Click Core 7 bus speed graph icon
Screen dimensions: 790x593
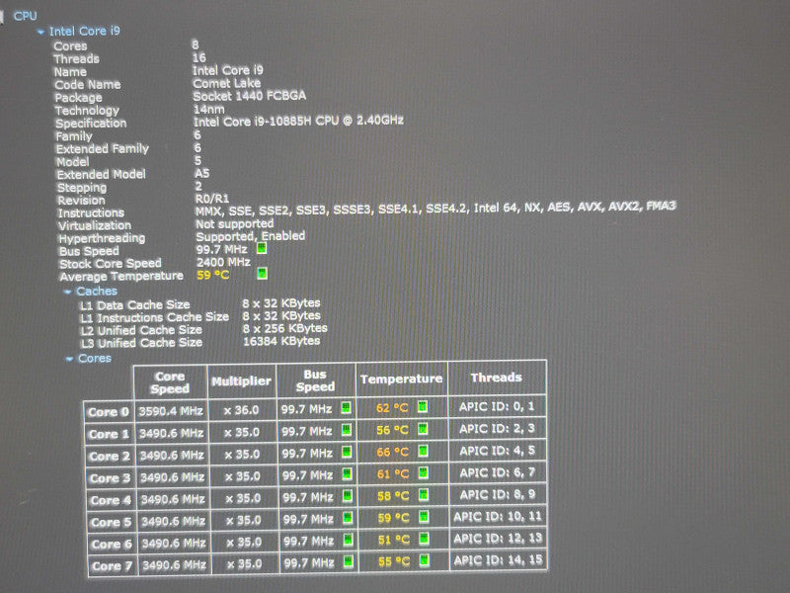tap(349, 561)
